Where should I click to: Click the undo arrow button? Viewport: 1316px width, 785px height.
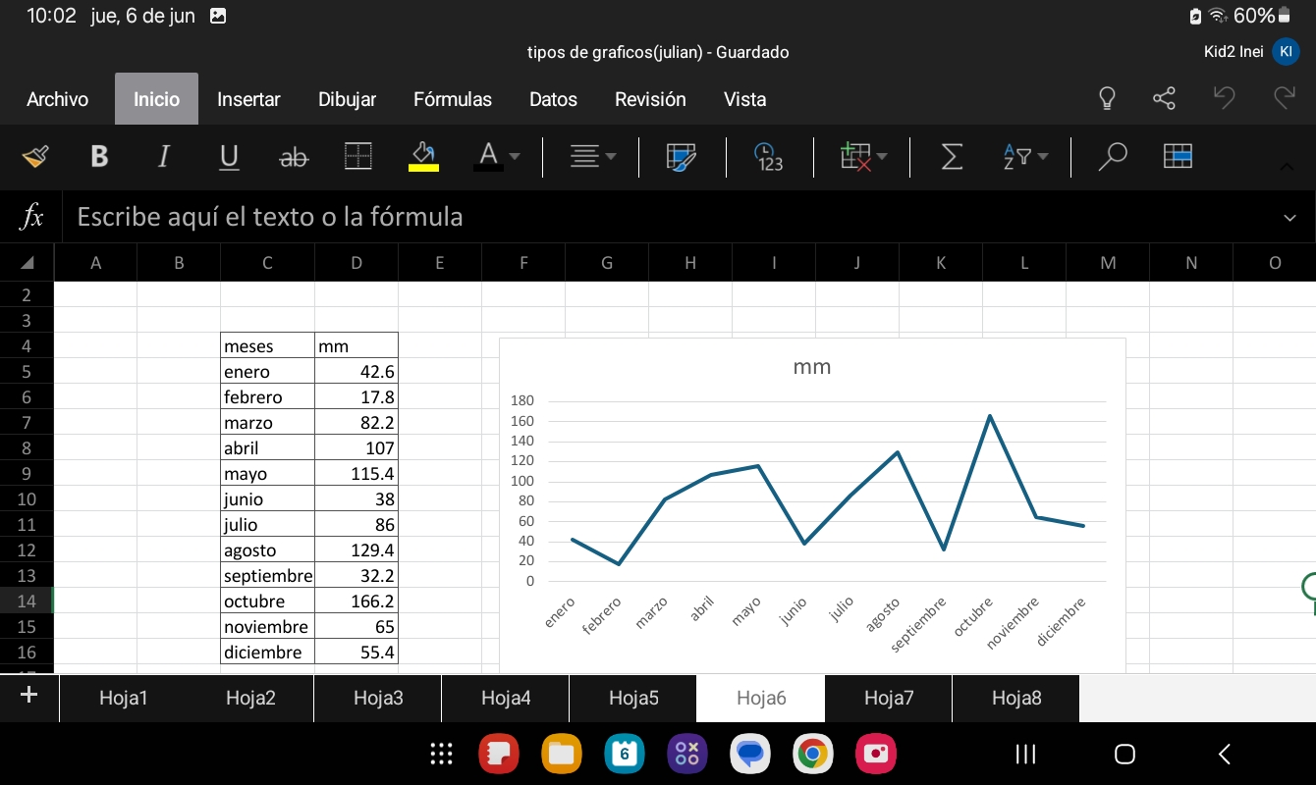click(x=1224, y=98)
